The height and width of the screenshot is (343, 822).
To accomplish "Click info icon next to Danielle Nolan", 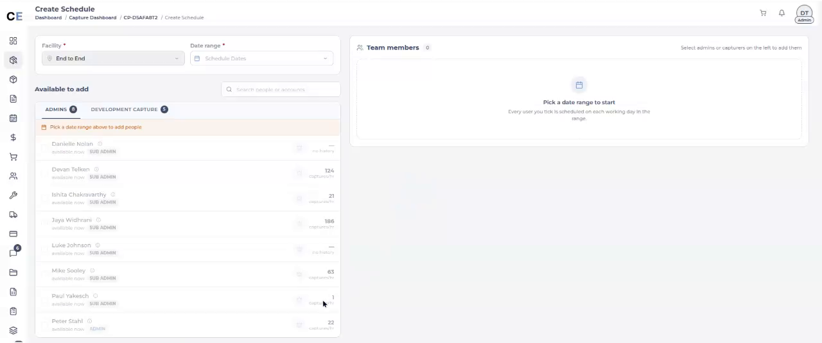I will (100, 144).
